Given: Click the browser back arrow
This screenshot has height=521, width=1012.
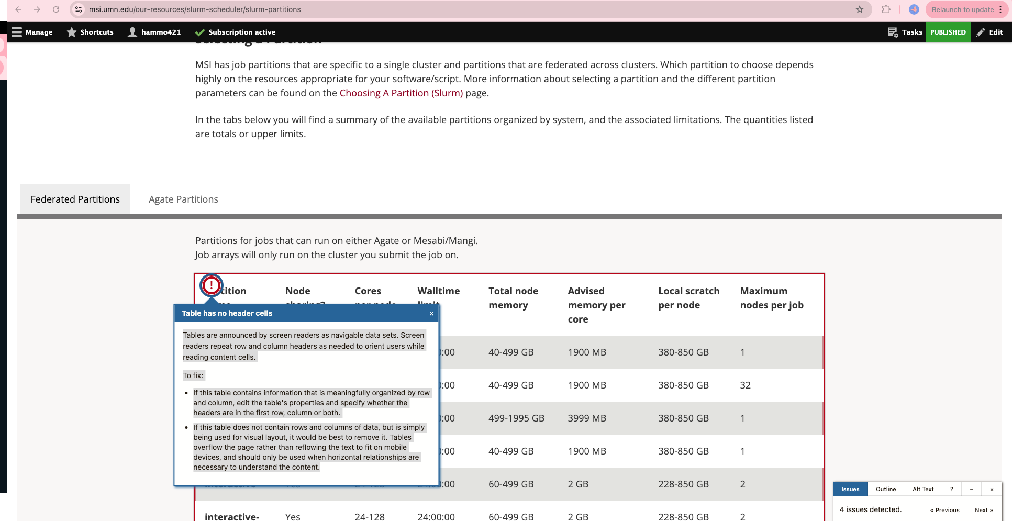Looking at the screenshot, I should [x=18, y=9].
